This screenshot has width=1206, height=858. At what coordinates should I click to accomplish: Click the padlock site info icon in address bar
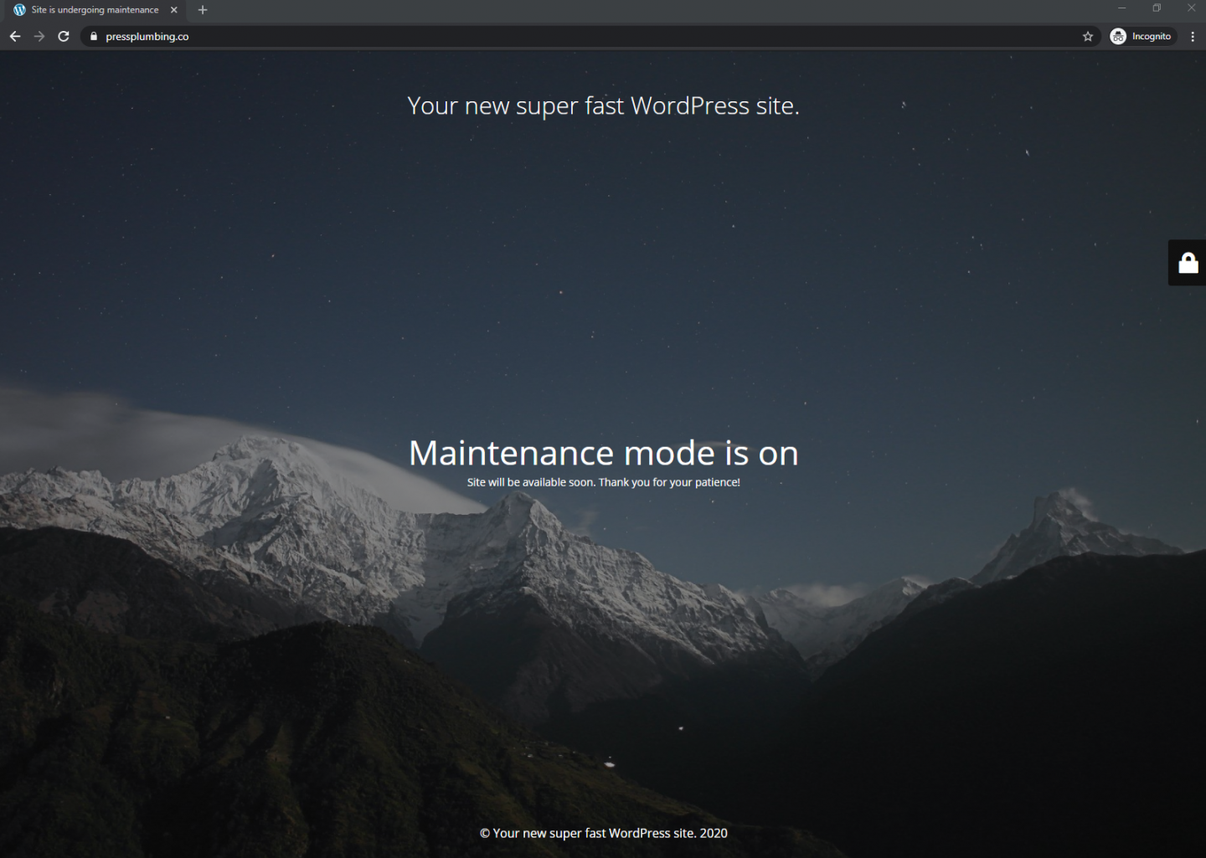94,36
